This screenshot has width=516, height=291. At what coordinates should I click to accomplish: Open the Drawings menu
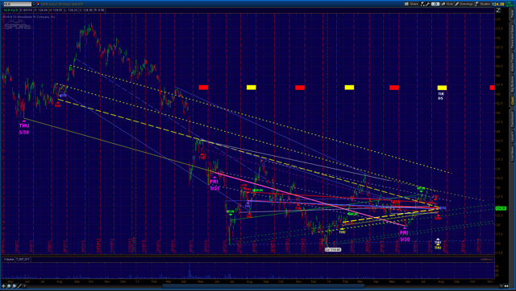tap(464, 4)
